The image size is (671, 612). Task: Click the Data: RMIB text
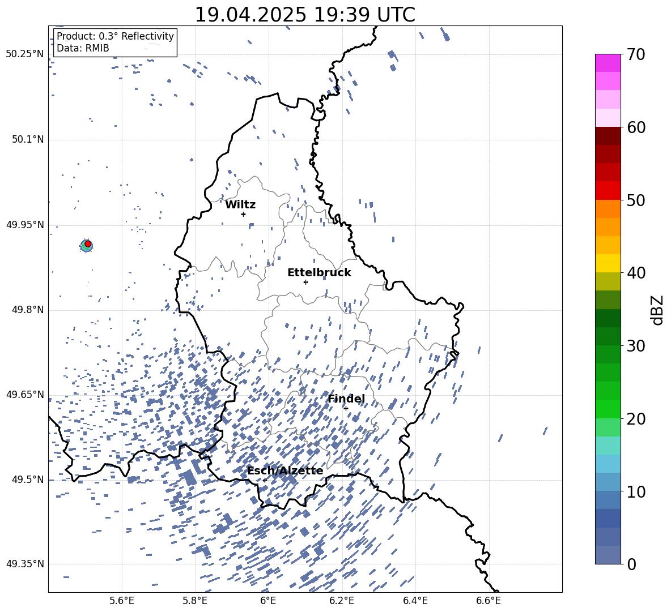[83, 48]
